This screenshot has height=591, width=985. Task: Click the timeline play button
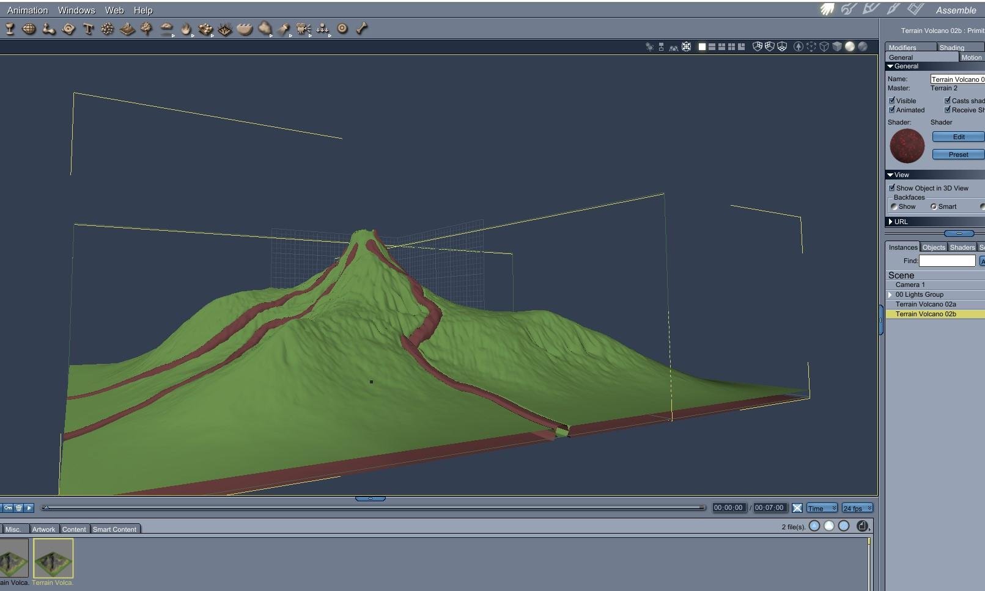coord(29,507)
